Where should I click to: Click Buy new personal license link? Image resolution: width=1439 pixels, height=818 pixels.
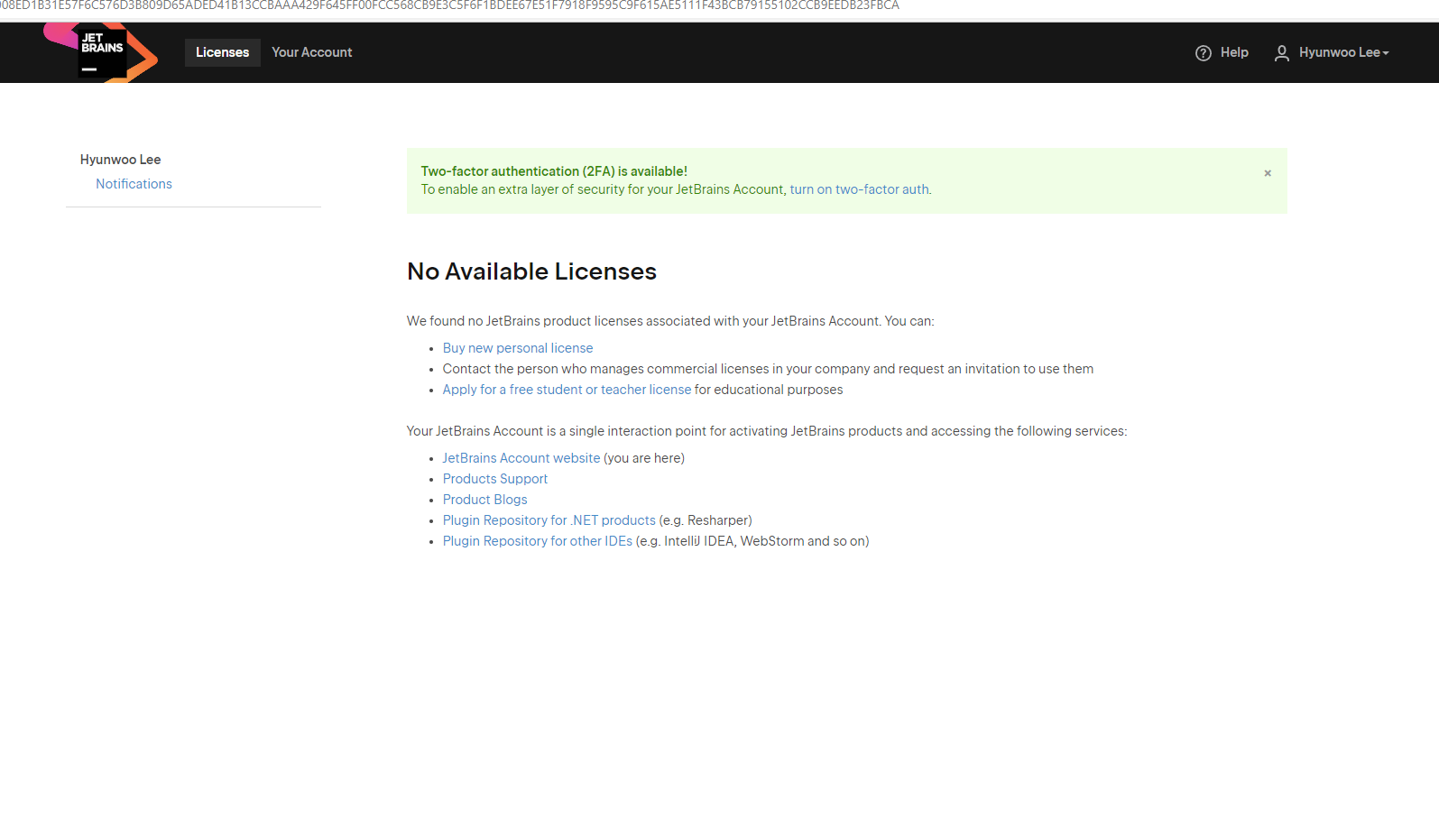tap(518, 348)
